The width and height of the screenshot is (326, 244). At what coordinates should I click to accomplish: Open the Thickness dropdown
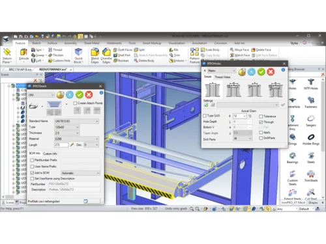tap(67, 133)
